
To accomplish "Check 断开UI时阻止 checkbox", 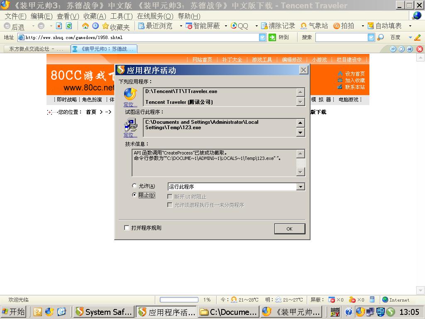I will tap(170, 196).
